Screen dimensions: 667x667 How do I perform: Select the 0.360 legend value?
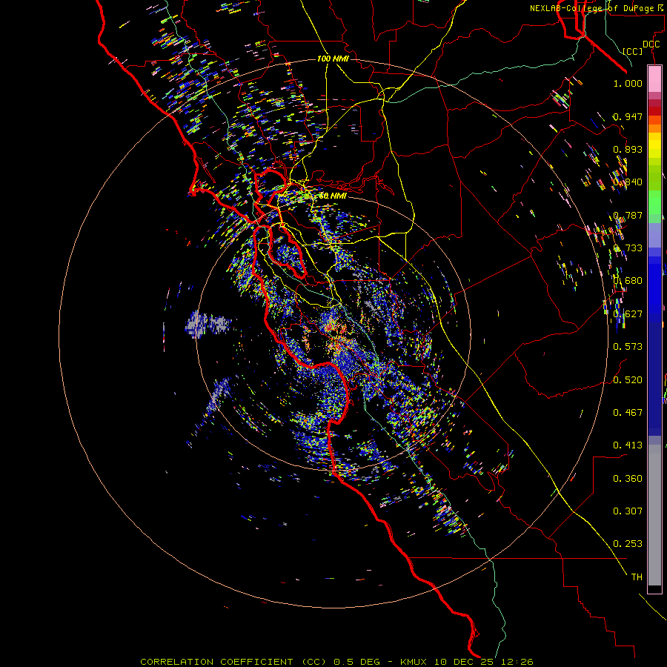(x=628, y=479)
